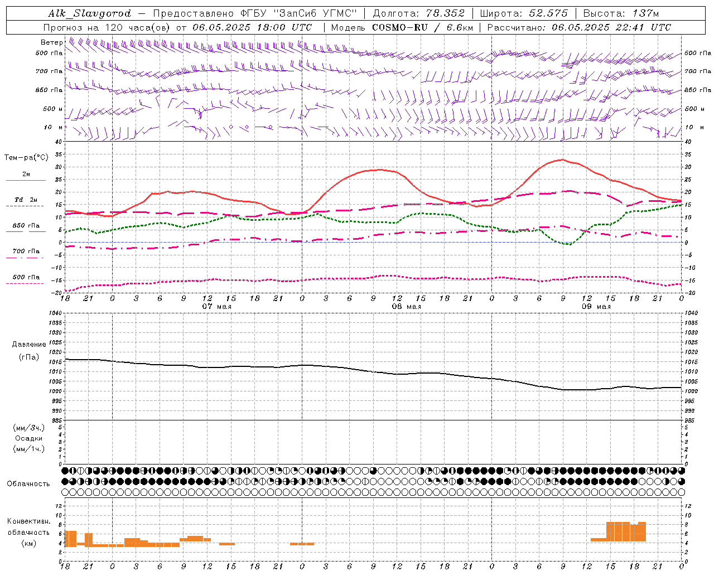
Task: Click '500 гПа' entry in temperature legend
Action: [x=26, y=277]
